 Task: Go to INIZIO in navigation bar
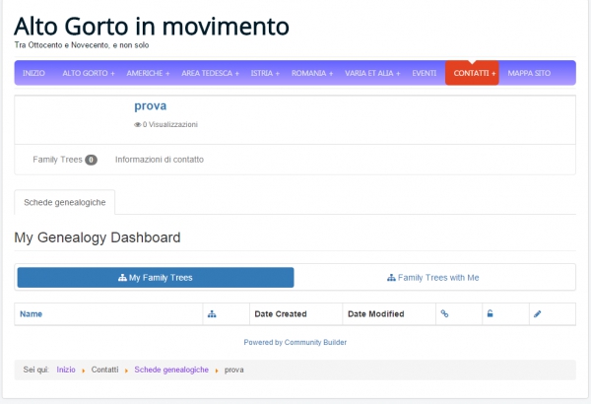34,74
